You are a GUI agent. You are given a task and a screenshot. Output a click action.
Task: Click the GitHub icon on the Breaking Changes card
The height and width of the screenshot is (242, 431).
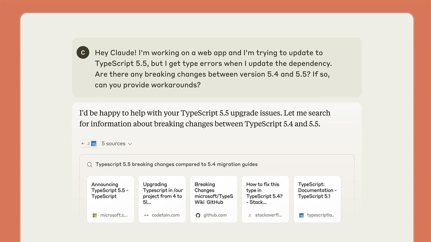(x=198, y=215)
